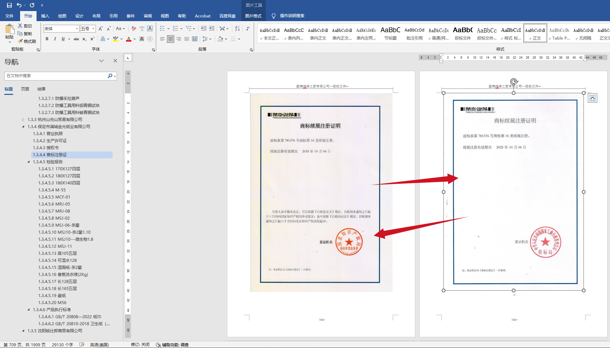Toggle center paragraph alignment
The height and width of the screenshot is (348, 610).
point(171,39)
